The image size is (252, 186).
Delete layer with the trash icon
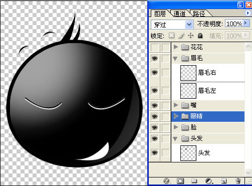point(238,181)
